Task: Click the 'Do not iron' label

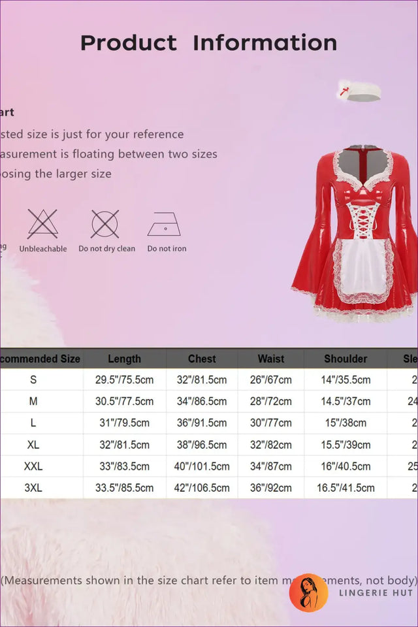Action: click(167, 248)
